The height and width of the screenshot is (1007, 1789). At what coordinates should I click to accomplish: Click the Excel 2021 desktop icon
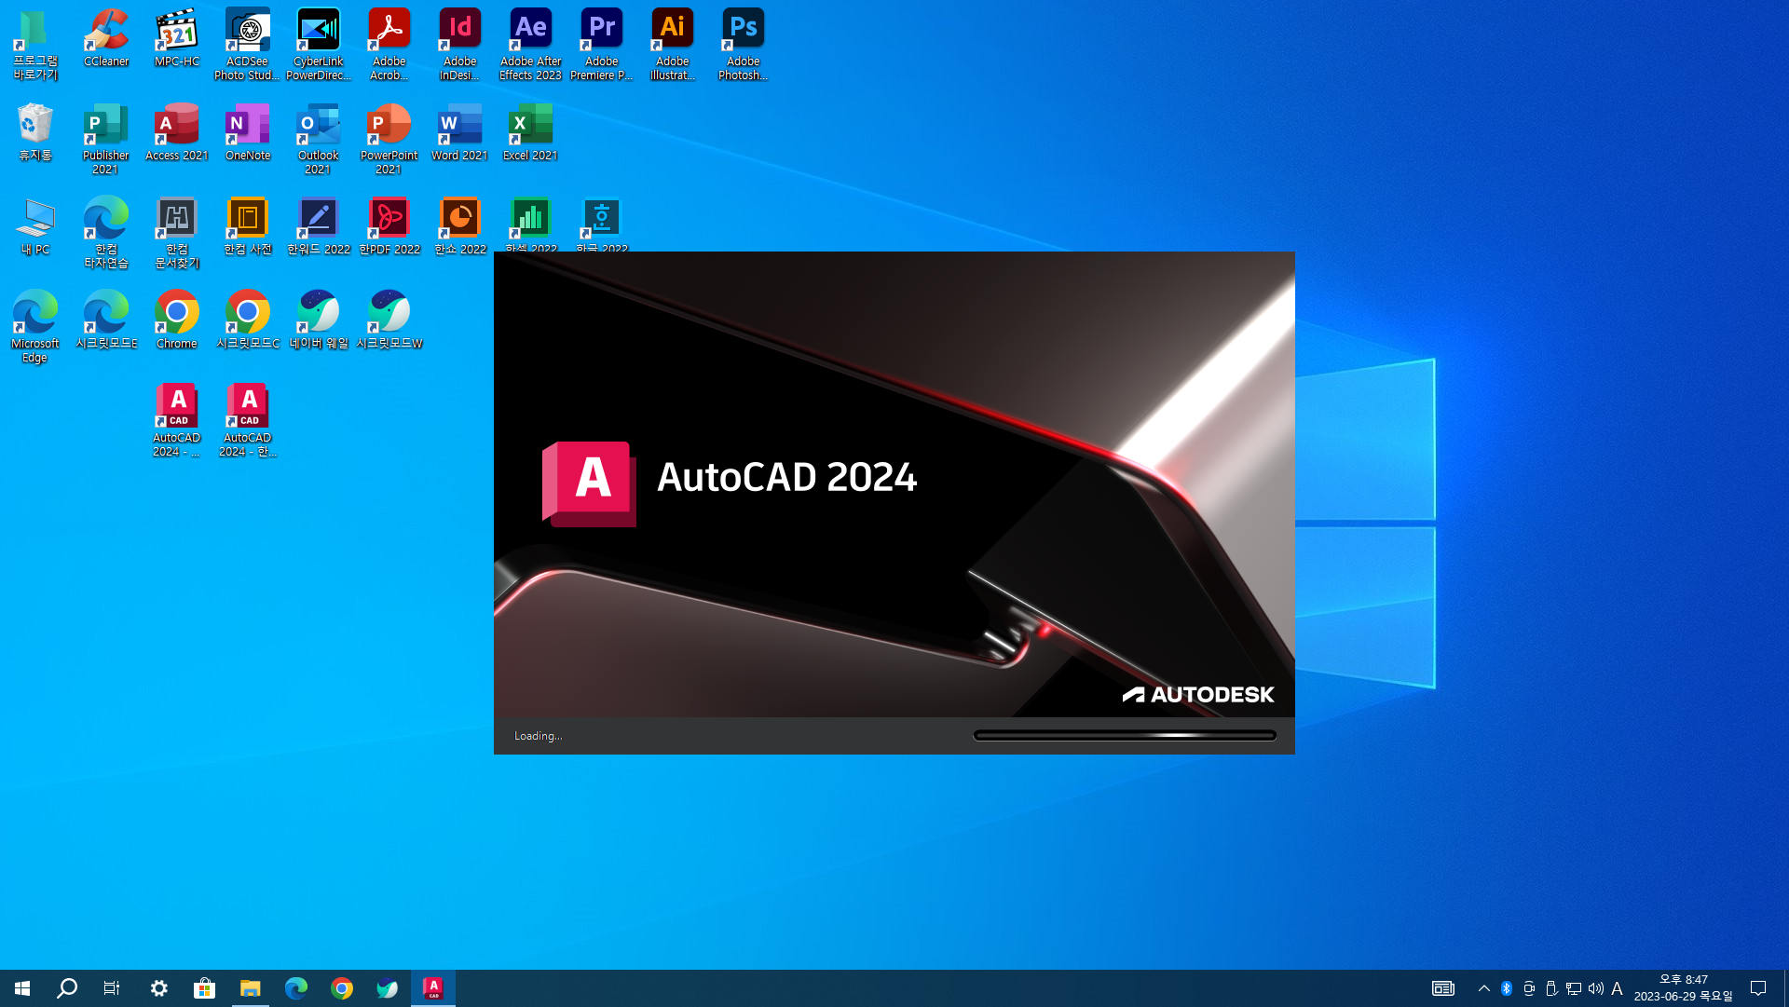[530, 132]
